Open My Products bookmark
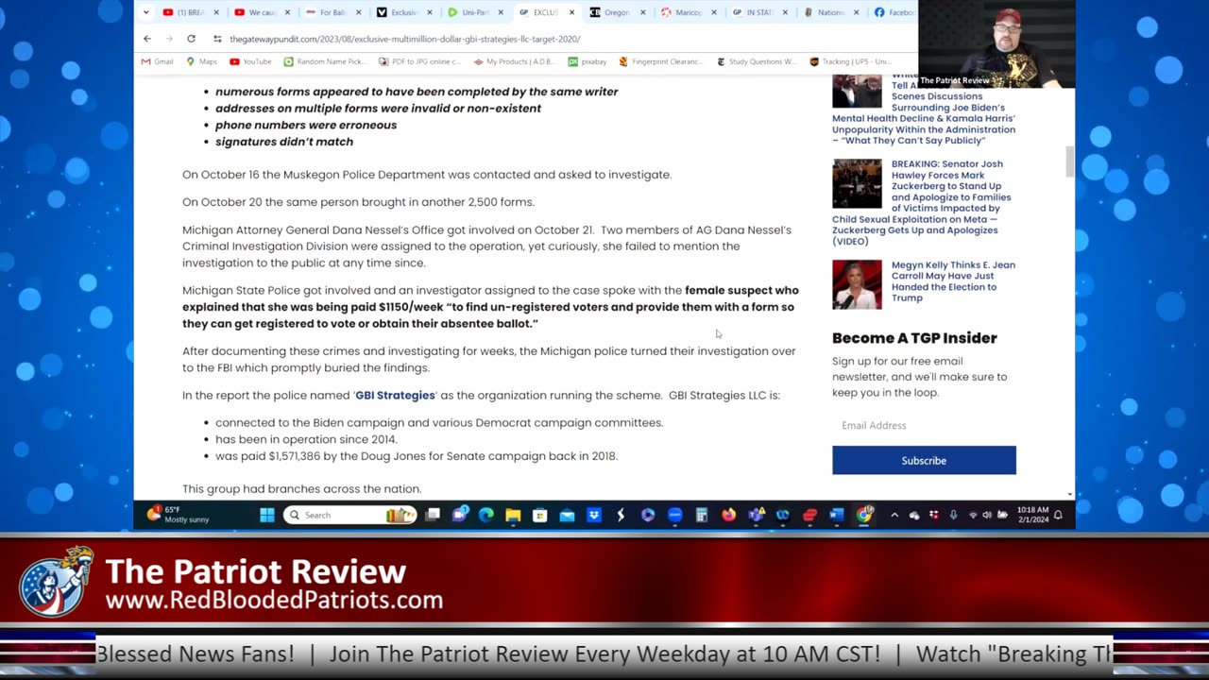Screen dimensions: 1209x680 (514, 61)
